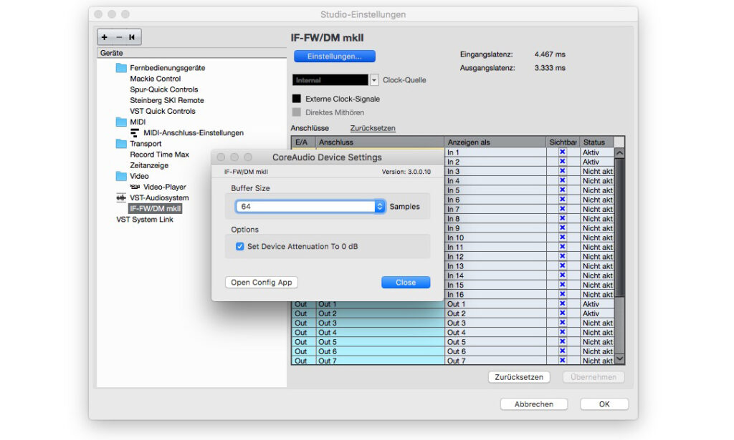Click the port list vertical scrollbar thumb

coord(619,228)
